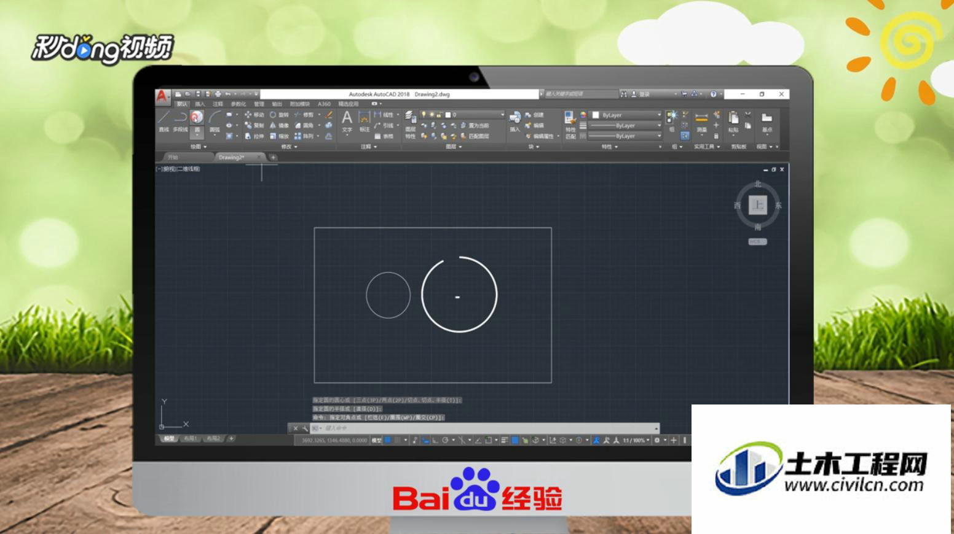The image size is (954, 534).
Task: Click the Erase pencil-eraser icon in Modify panel
Action: coord(329,115)
